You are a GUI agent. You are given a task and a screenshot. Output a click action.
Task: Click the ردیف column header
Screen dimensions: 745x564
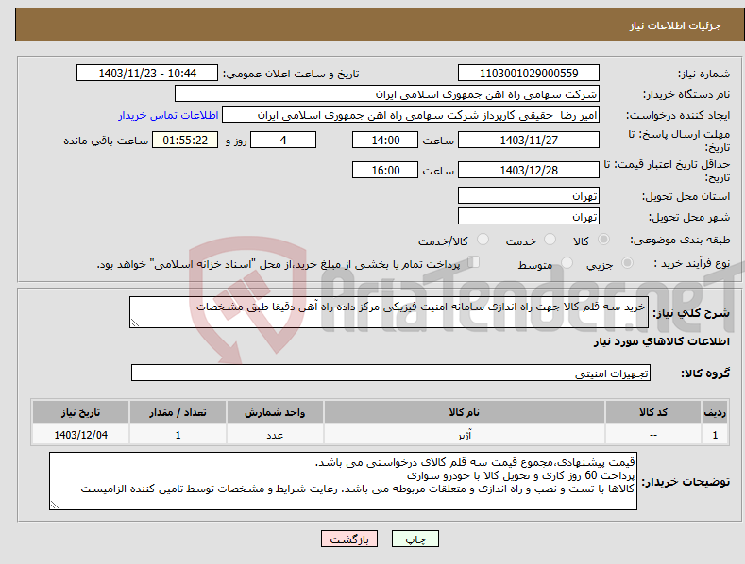coord(715,412)
